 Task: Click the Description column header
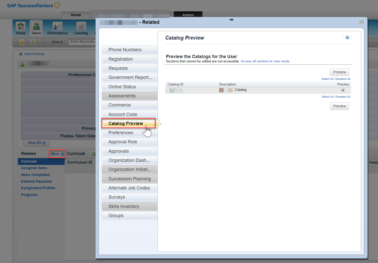pos(228,84)
